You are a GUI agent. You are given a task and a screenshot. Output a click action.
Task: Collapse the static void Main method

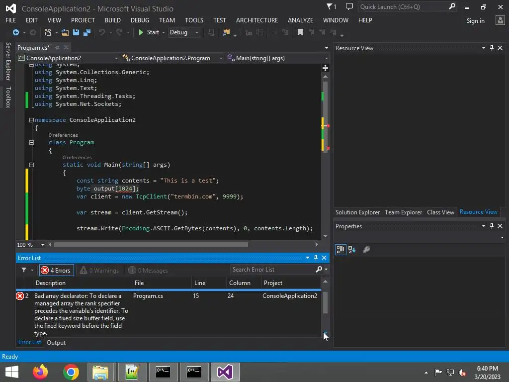(x=31, y=165)
